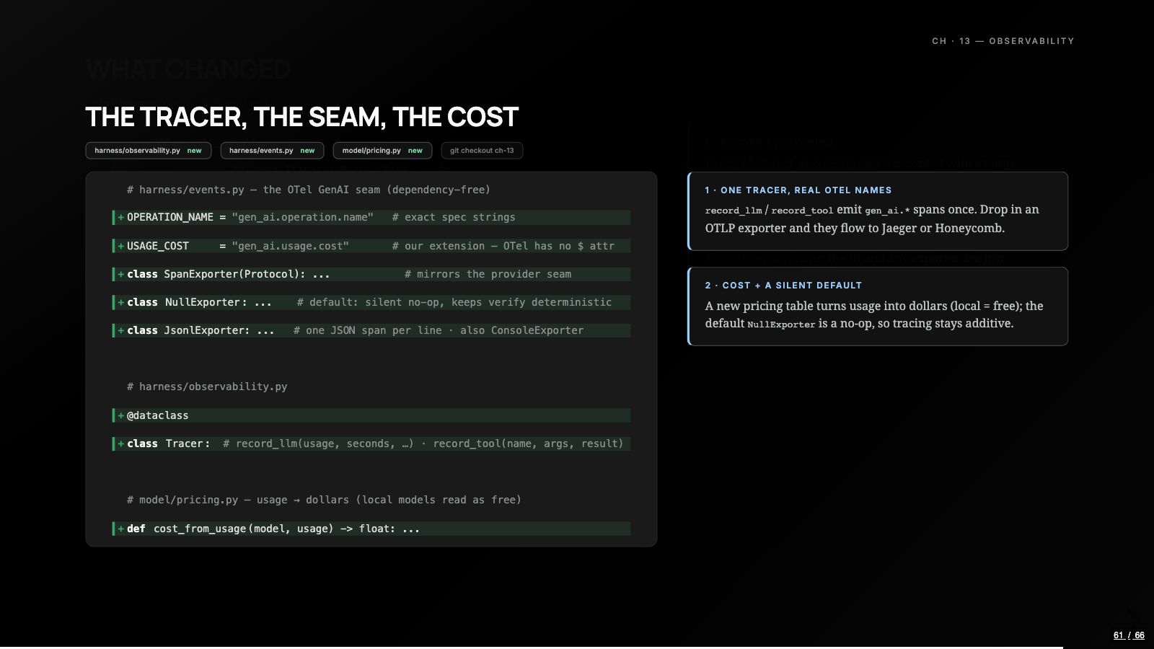Click the harness/observability.py comment in code panel
This screenshot has height=649, width=1154.
pyautogui.click(x=207, y=387)
